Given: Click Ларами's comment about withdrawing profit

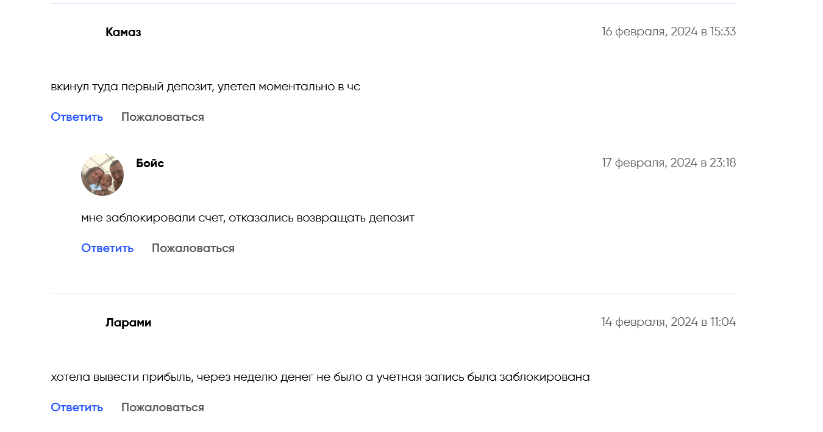Looking at the screenshot, I should (x=320, y=377).
